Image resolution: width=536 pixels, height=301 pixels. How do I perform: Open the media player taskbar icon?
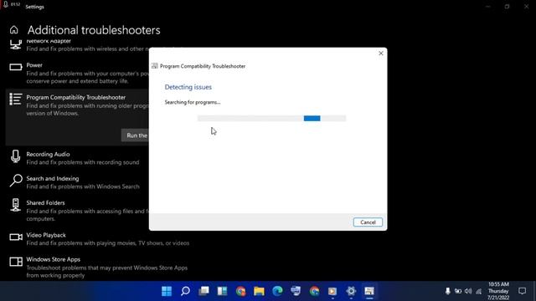[332, 291]
